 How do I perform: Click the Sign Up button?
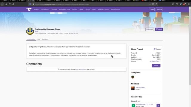click(x=159, y=9)
